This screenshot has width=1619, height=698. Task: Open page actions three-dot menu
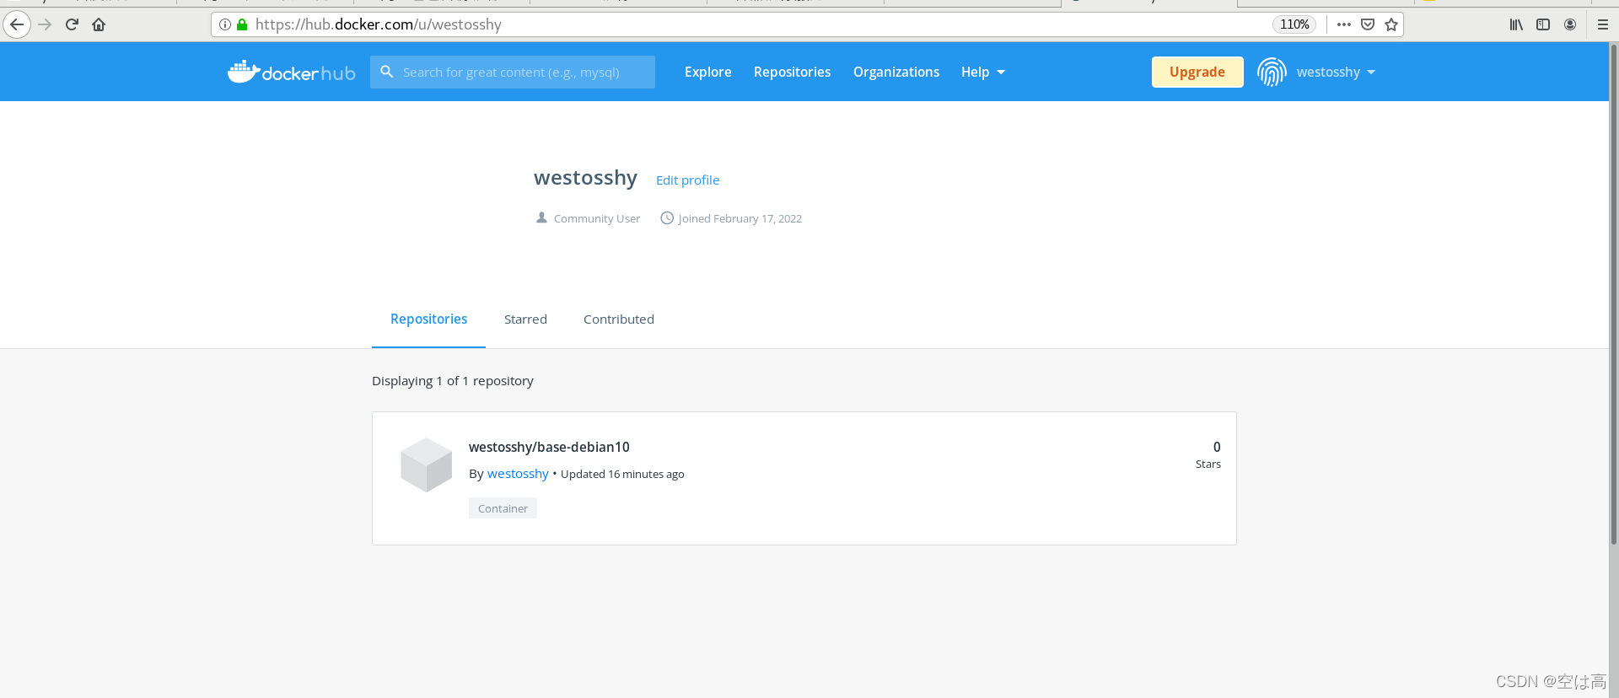(1344, 24)
